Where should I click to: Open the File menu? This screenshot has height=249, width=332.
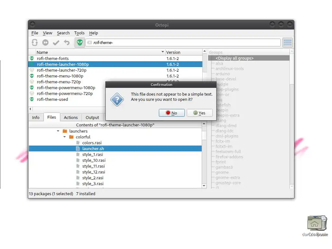point(35,33)
